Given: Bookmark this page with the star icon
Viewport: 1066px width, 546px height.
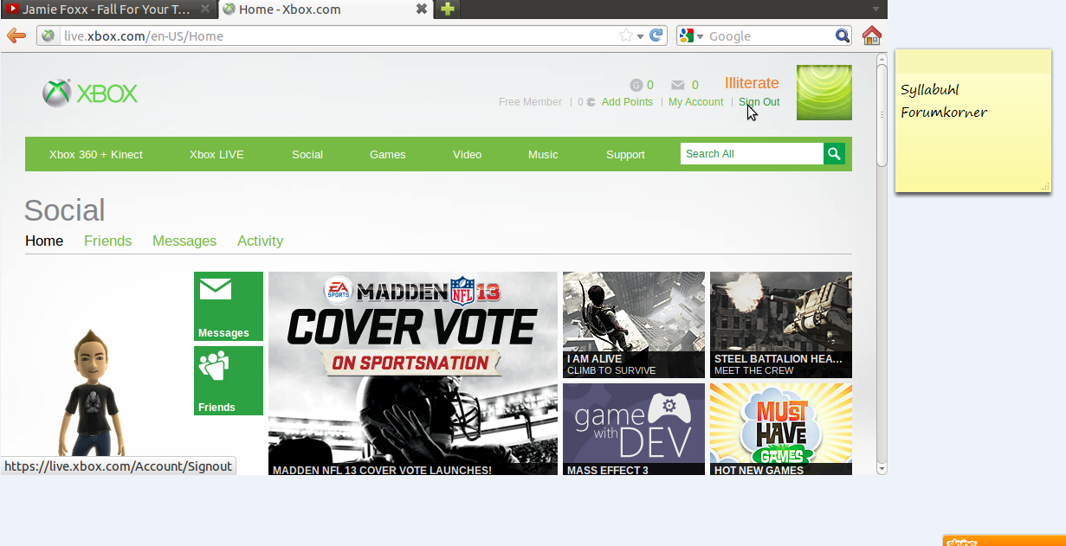Looking at the screenshot, I should [626, 35].
